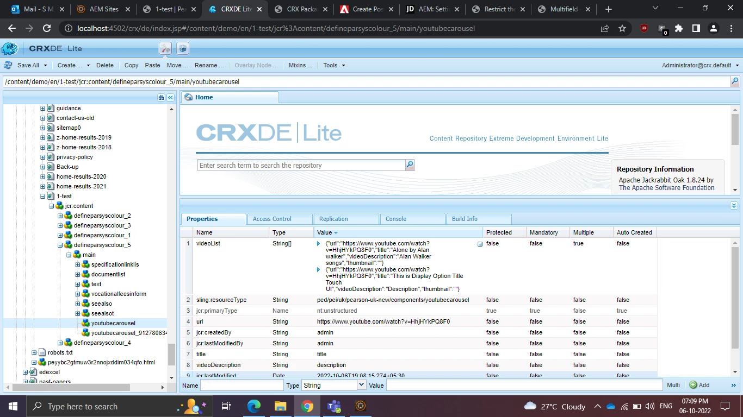Click the Paste toolbar button
Screen dimensions: 743x417
click(152, 65)
